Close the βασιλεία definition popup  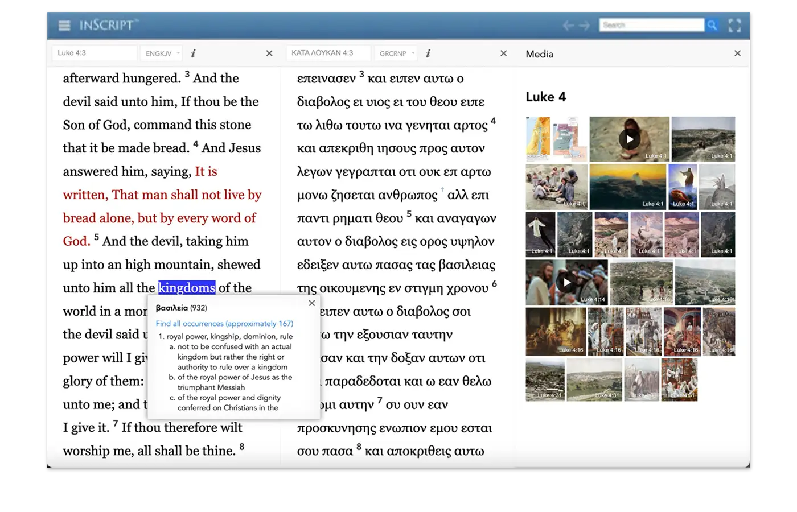tap(311, 303)
